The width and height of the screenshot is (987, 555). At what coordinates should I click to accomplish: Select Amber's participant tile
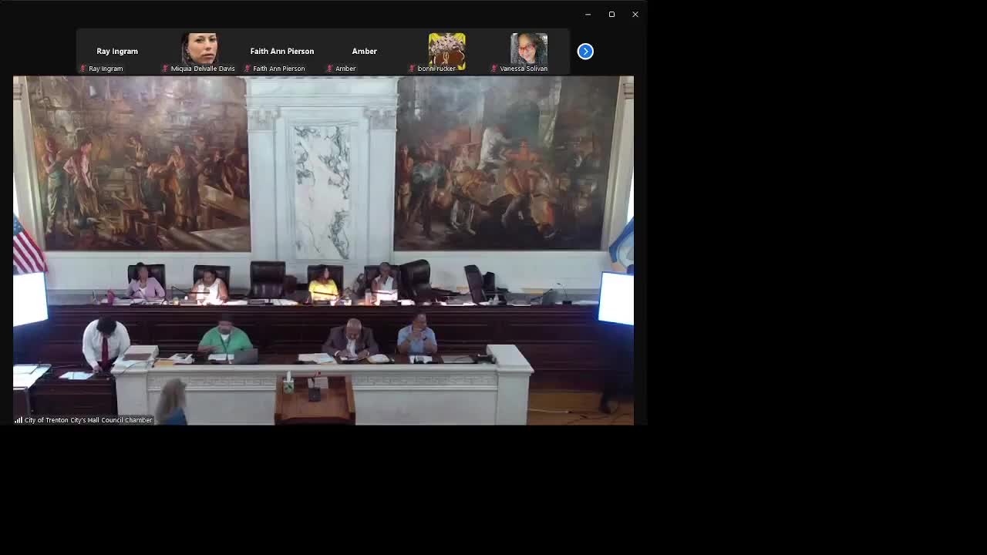click(x=365, y=52)
